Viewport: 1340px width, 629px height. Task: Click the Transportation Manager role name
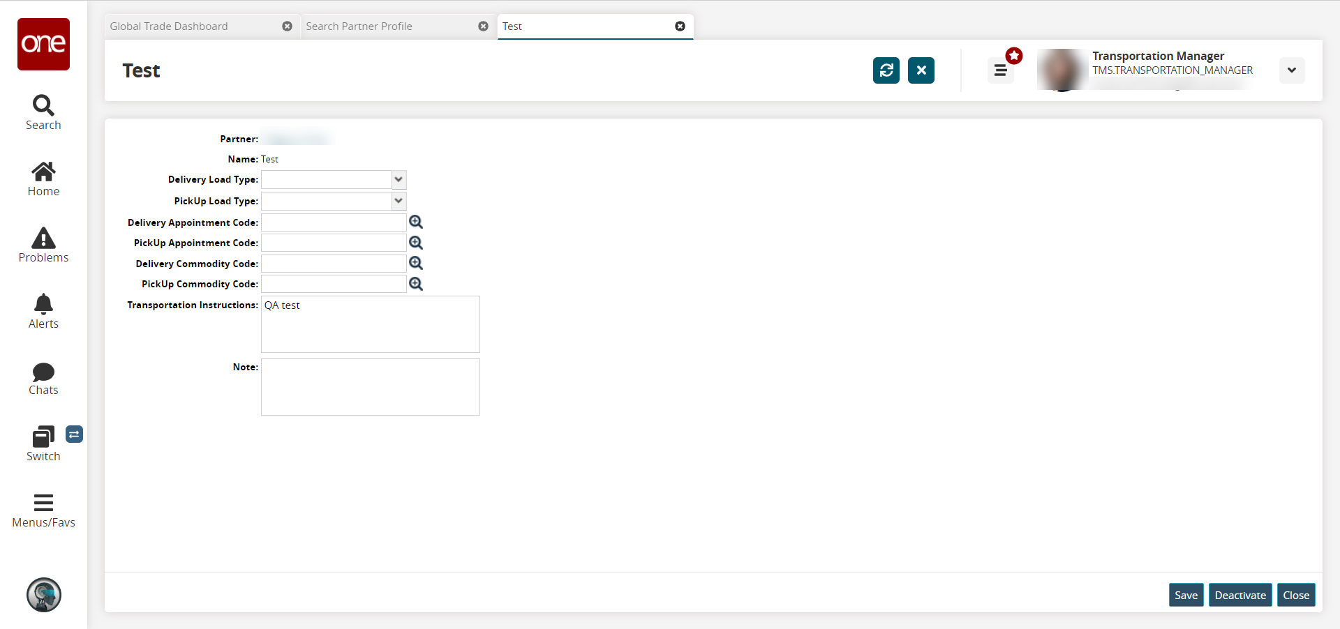[1158, 56]
